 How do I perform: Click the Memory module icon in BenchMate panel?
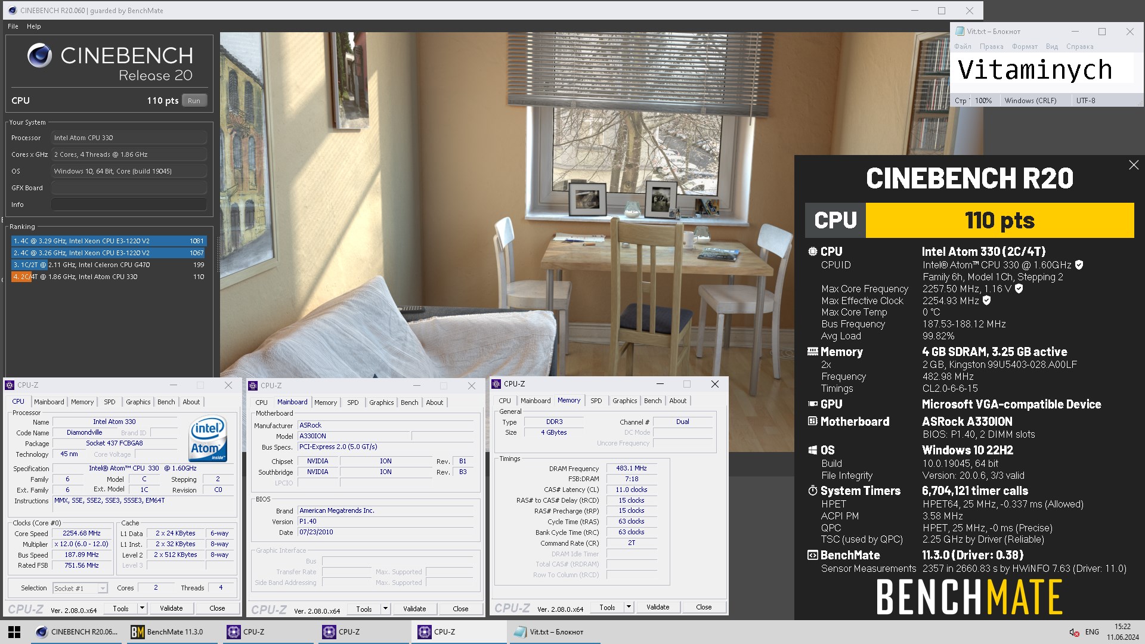coord(812,352)
